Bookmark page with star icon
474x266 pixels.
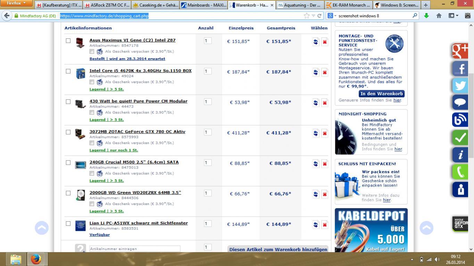coord(307,16)
